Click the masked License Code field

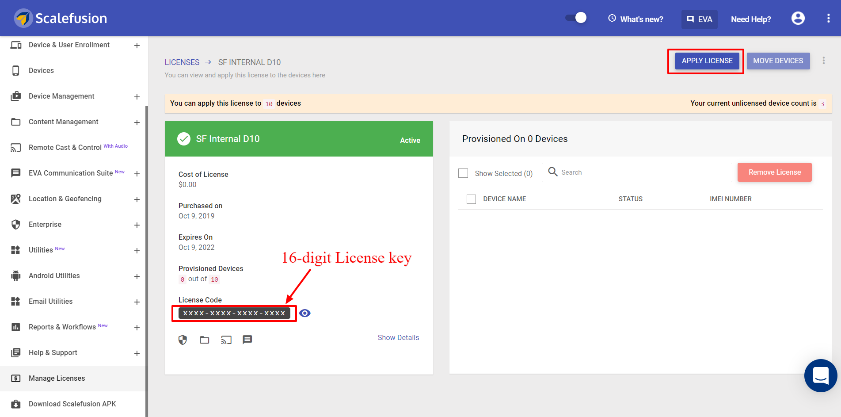(234, 313)
